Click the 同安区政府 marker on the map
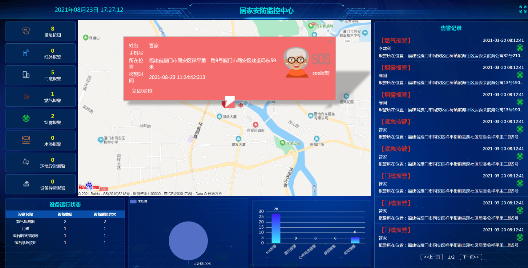This screenshot has width=528, height=268. [256, 125]
